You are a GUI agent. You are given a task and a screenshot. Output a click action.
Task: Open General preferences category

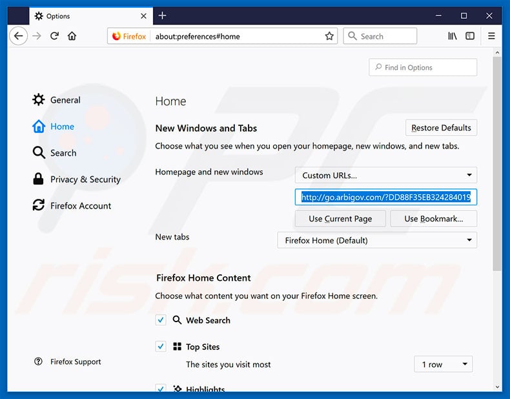(56, 99)
